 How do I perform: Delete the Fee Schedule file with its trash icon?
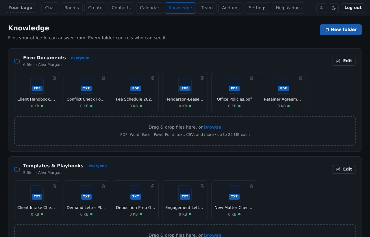coord(153,78)
